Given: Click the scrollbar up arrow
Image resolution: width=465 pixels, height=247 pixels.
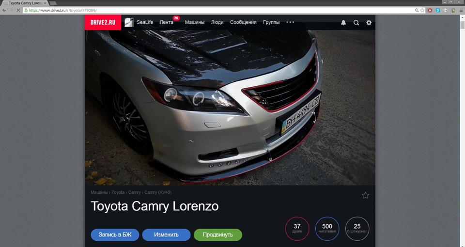Looking at the screenshot, I should click(x=462, y=17).
